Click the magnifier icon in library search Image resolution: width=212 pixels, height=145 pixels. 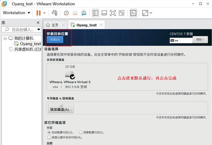pos(7,30)
